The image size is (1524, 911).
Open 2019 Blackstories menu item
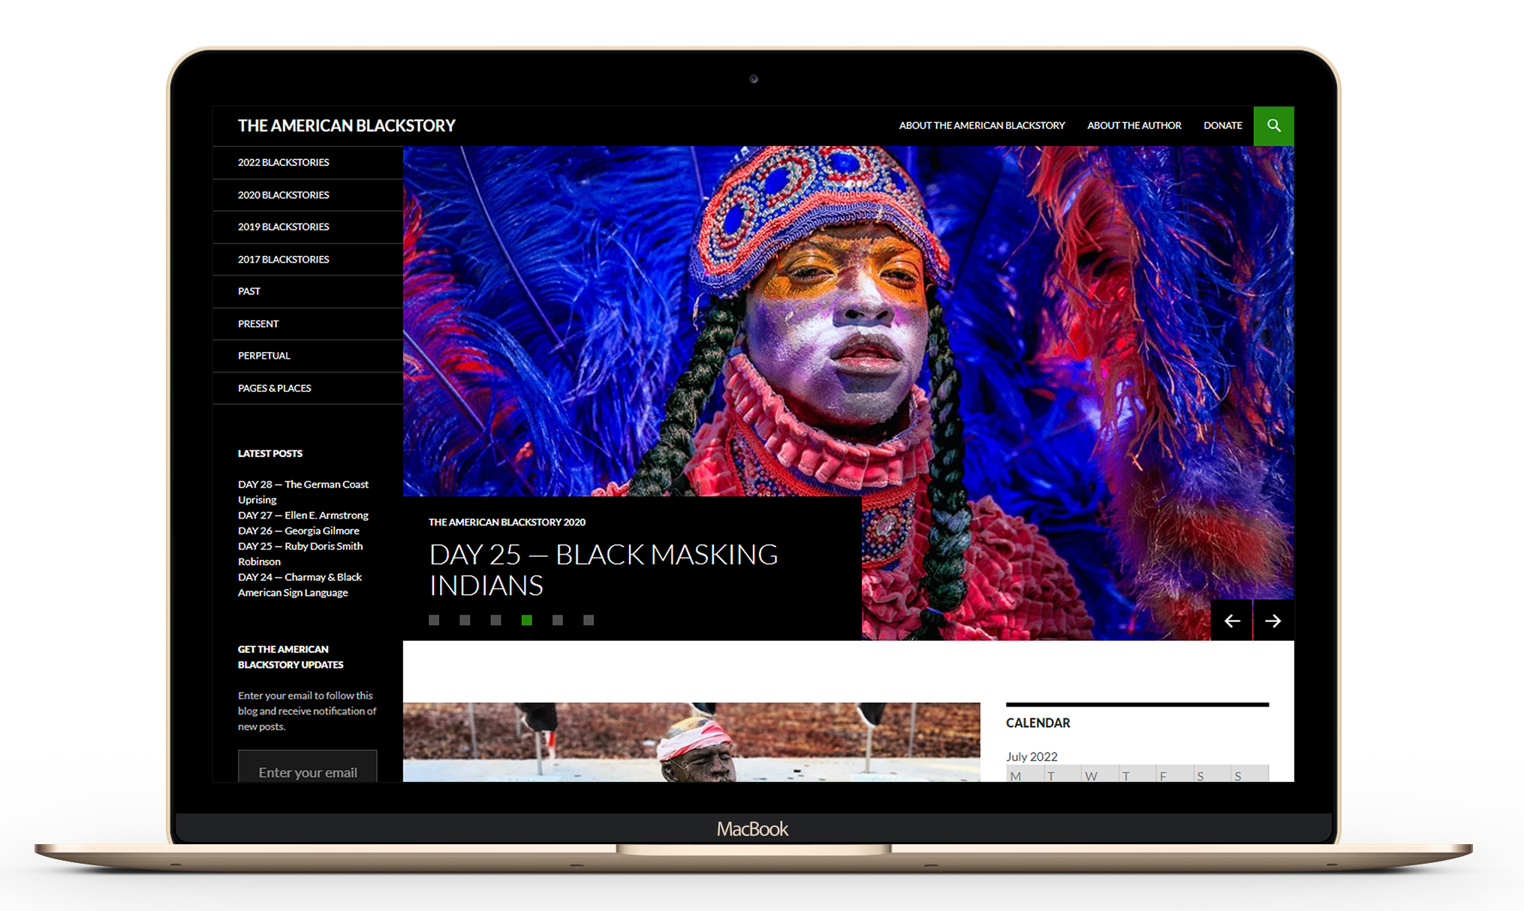click(283, 227)
